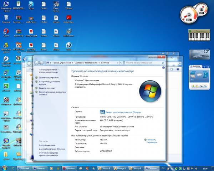This screenshot has height=171, width=214.
Task: Open 'Панель управления - домашняя страница' link
Action: tap(49, 71)
